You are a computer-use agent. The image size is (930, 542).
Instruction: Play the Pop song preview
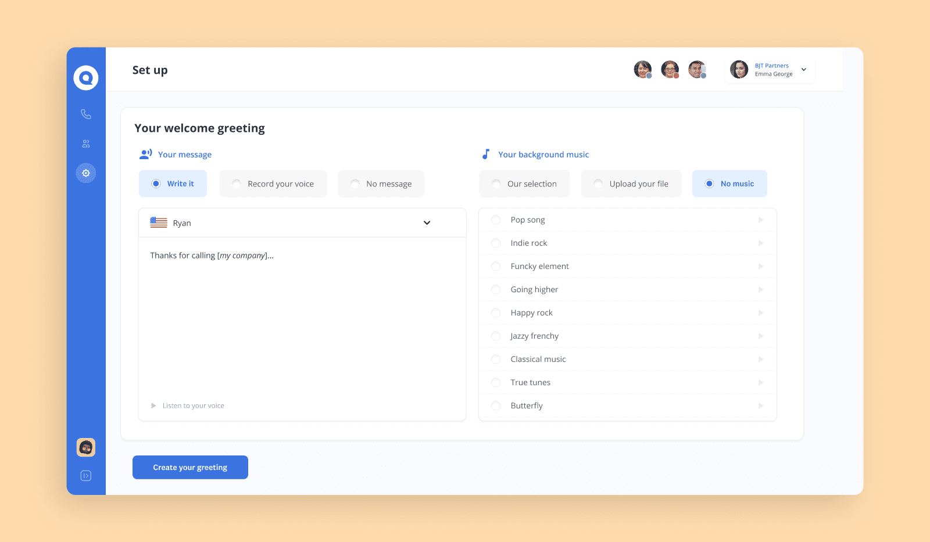point(760,220)
